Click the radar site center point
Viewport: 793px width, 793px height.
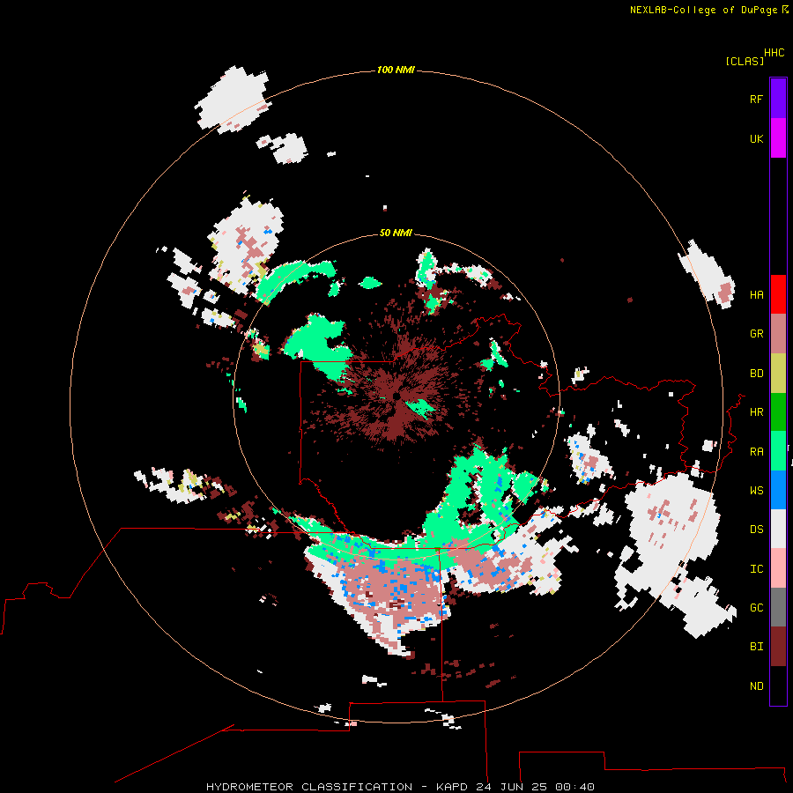tap(396, 396)
